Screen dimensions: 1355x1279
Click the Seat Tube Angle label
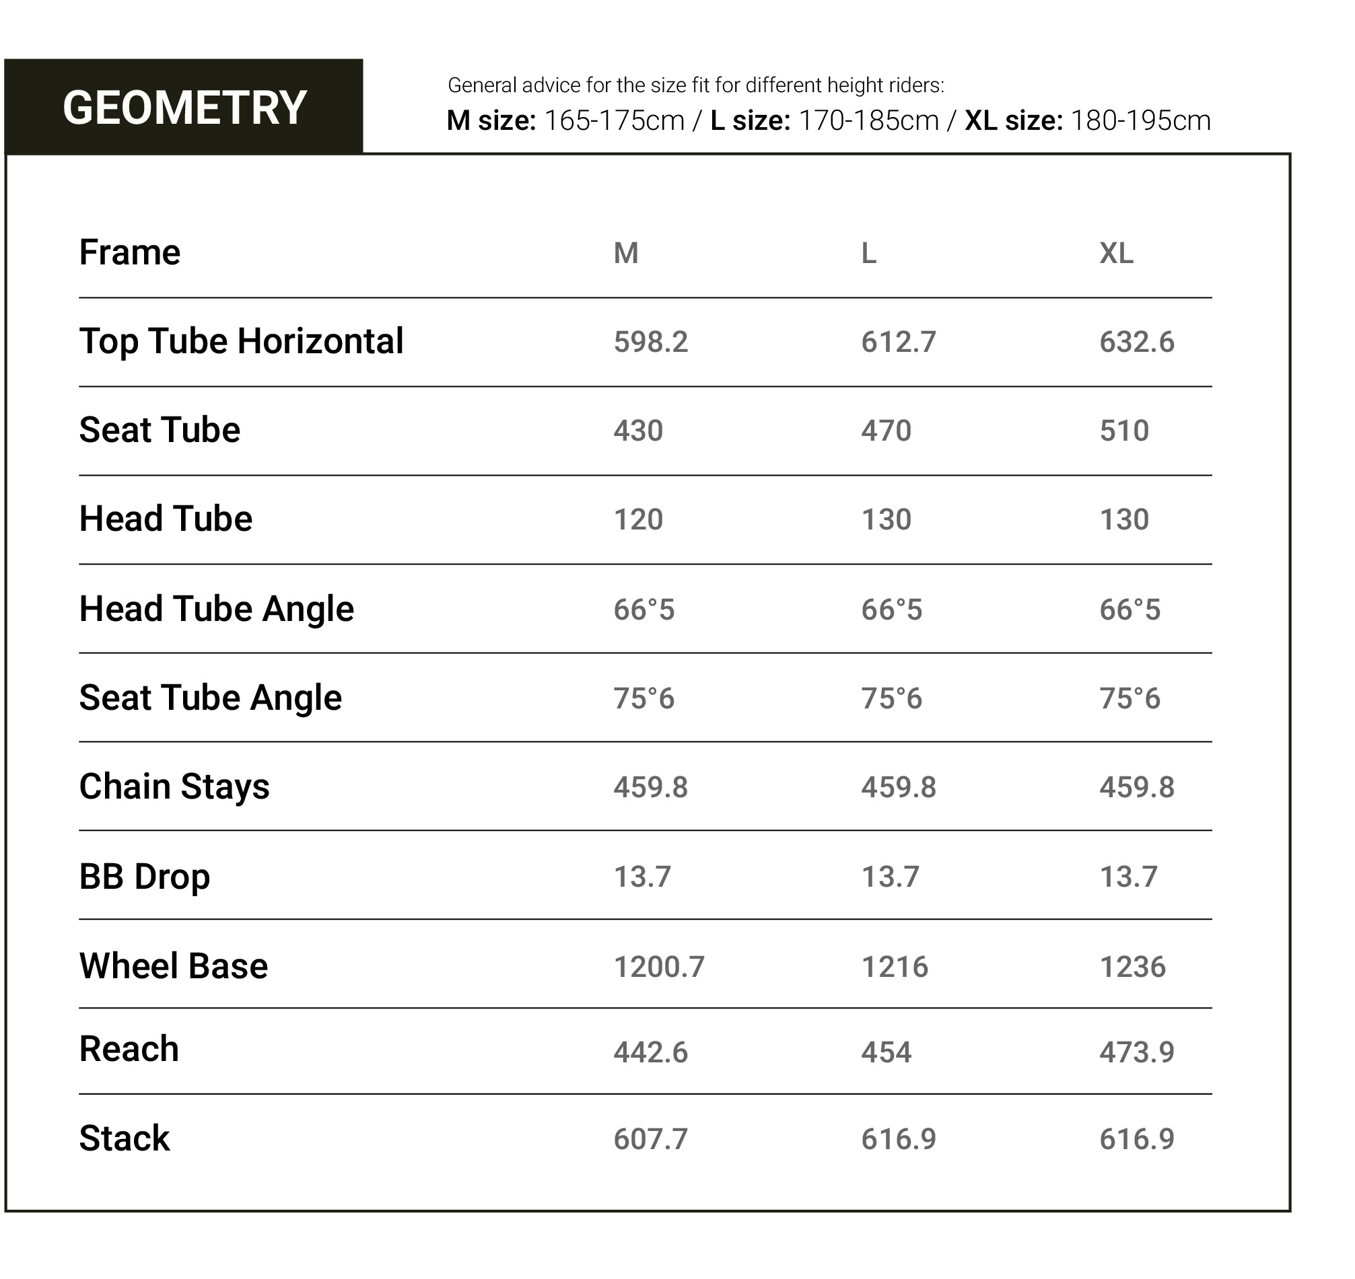[210, 698]
